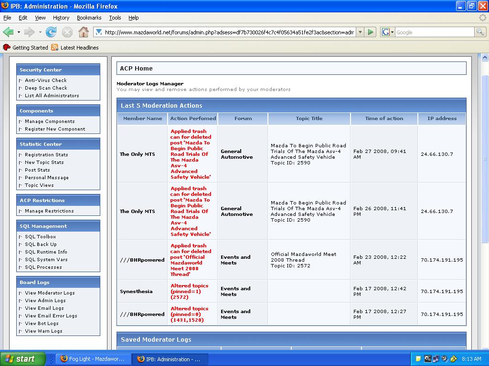Open the back history dropdown arrow
489x366 pixels.
coord(19,32)
